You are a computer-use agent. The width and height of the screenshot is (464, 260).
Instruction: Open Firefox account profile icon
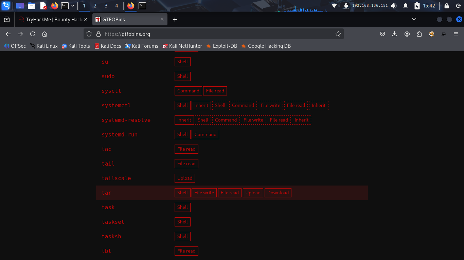[x=407, y=34]
